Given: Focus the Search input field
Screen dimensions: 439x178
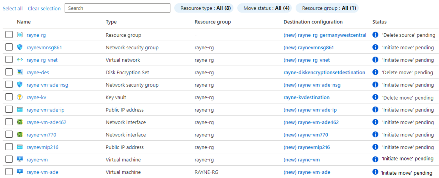Looking at the screenshot, I should [117, 8].
